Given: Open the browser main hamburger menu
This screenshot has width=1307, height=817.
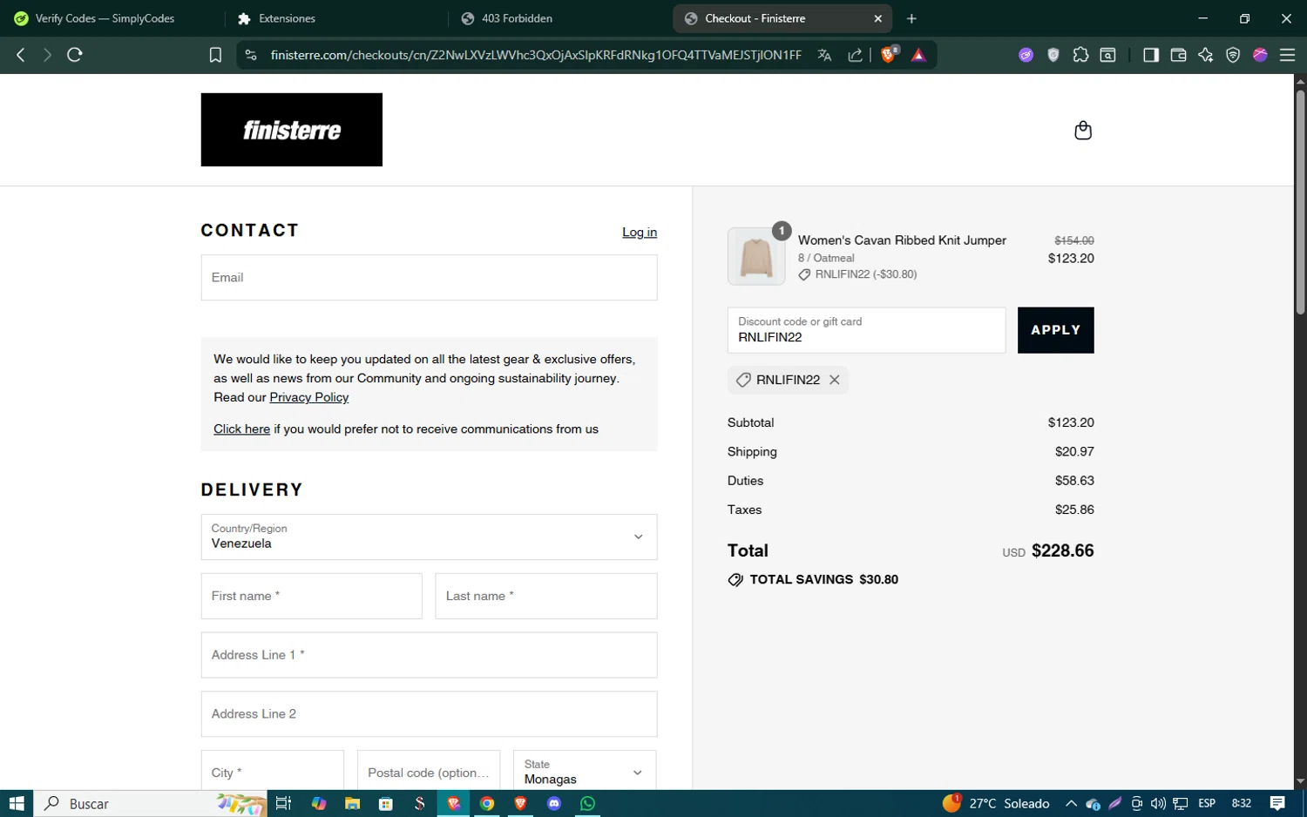Looking at the screenshot, I should click(1287, 55).
